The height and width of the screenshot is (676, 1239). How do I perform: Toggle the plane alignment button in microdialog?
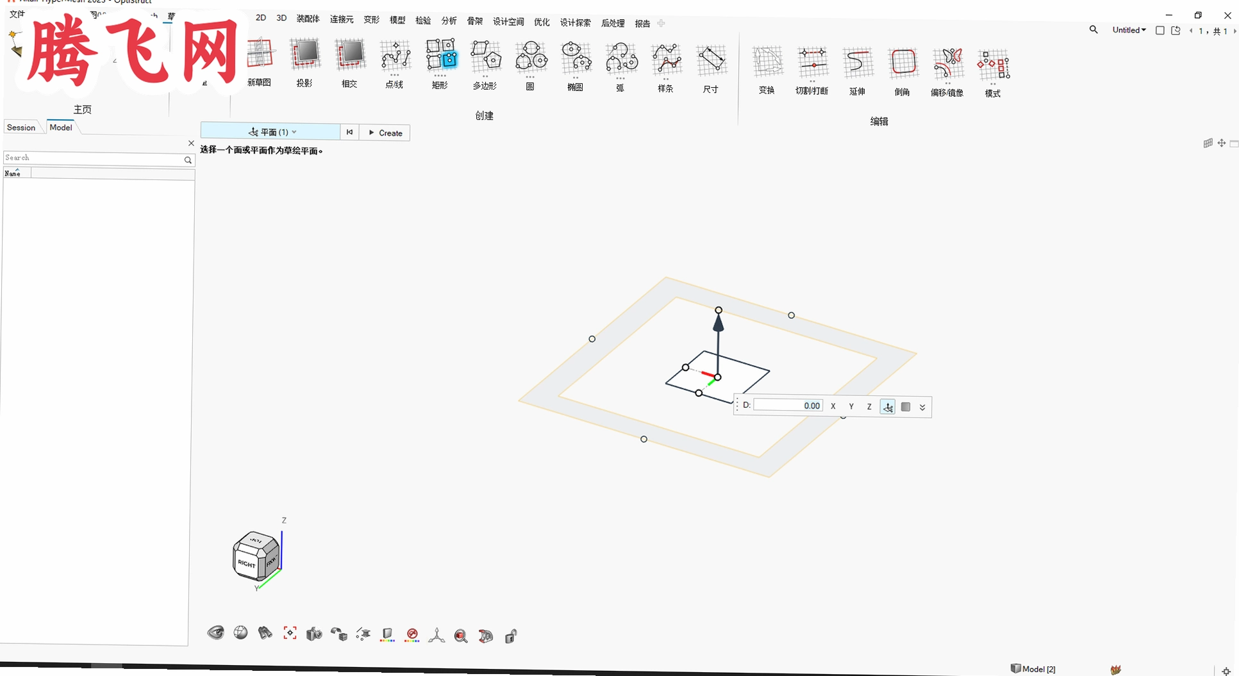click(888, 407)
